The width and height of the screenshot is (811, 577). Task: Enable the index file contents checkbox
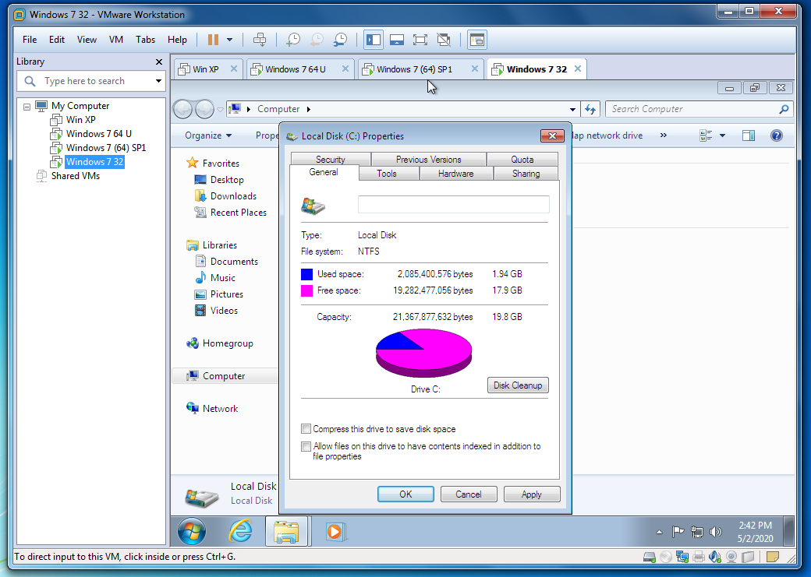click(x=306, y=446)
